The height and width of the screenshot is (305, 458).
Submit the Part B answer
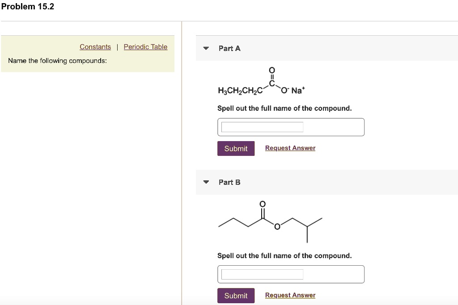point(236,295)
